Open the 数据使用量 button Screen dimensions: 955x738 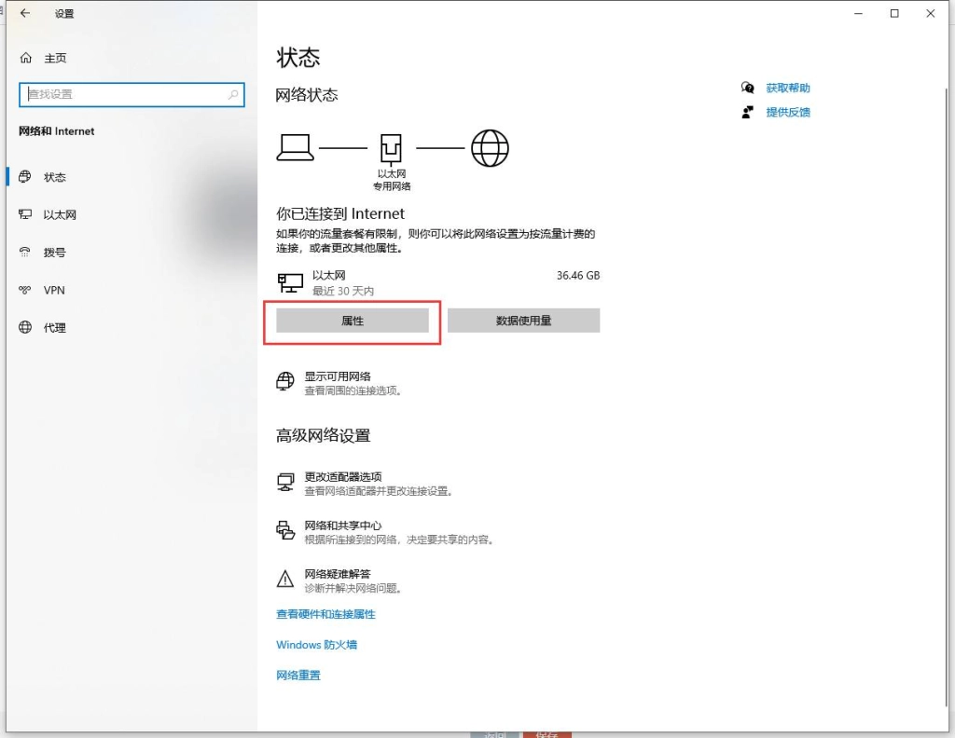[x=523, y=321]
